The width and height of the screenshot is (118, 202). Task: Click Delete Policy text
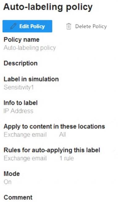91,26
